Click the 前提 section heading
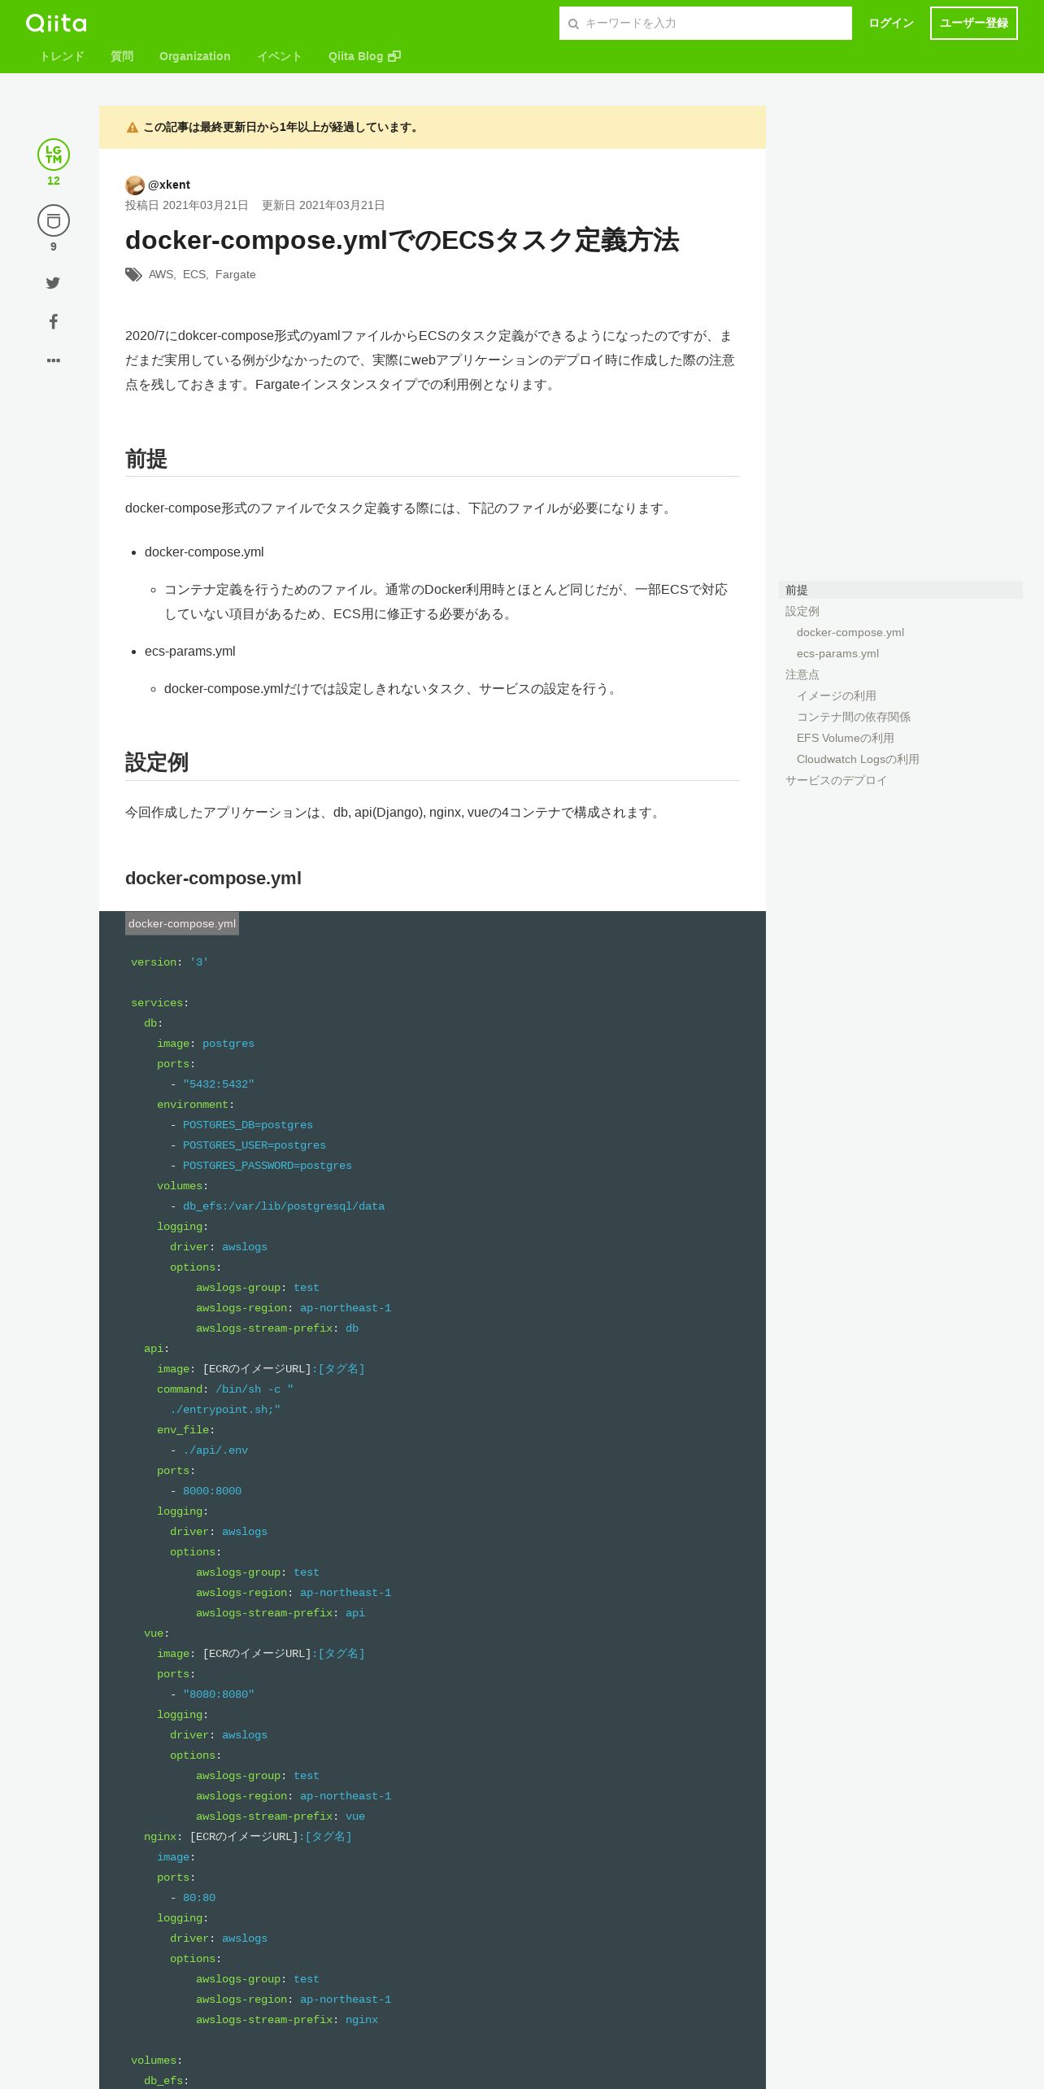This screenshot has width=1044, height=2089. click(146, 459)
